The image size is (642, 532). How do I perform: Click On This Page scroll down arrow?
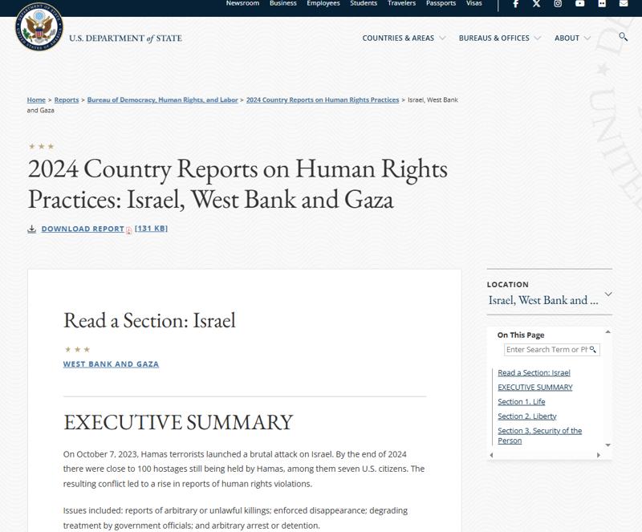(608, 445)
